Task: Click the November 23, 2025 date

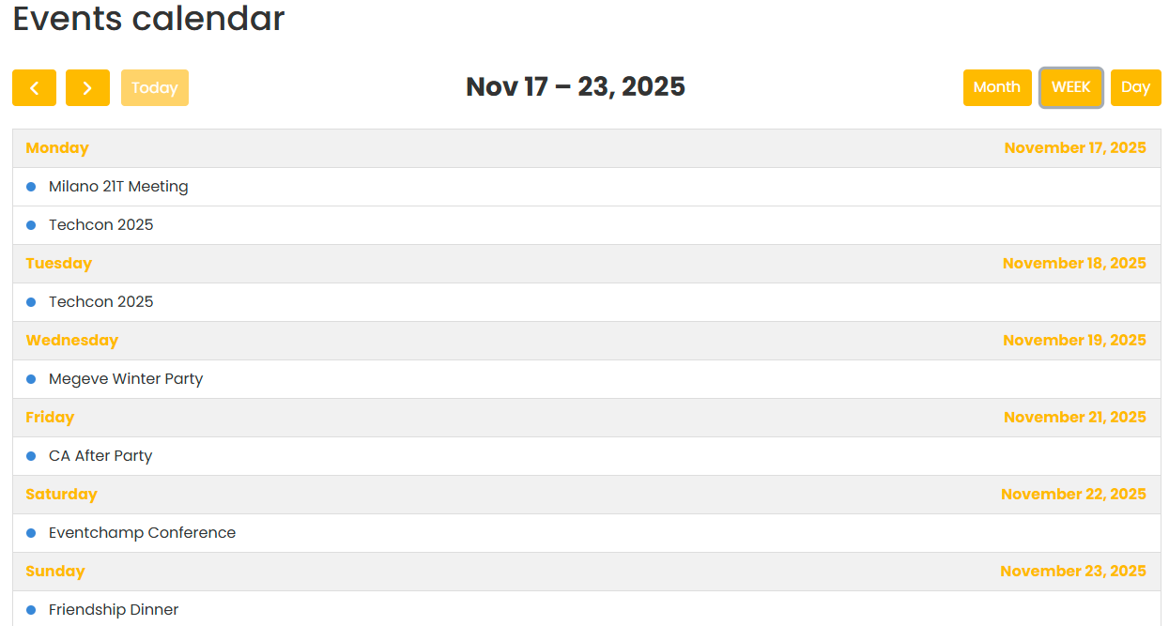Action: click(1072, 572)
